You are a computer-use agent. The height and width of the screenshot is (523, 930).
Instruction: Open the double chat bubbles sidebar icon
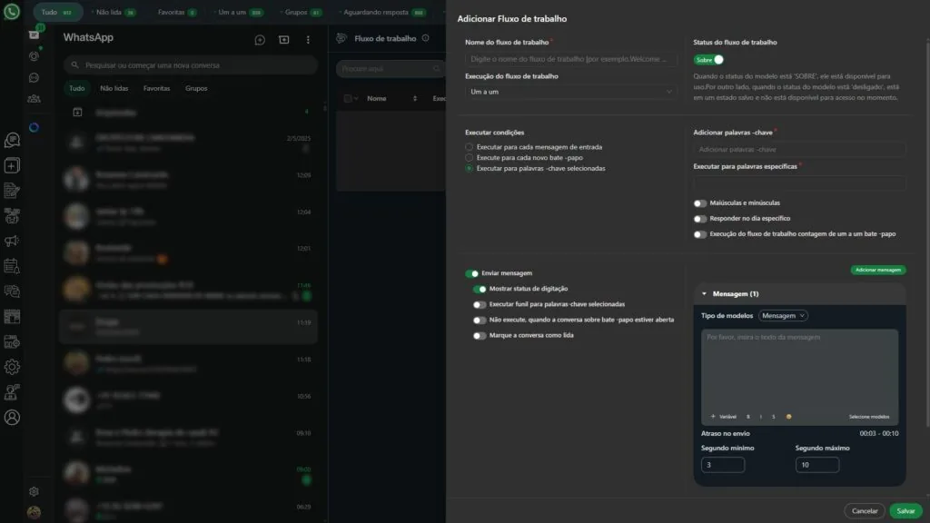12,291
